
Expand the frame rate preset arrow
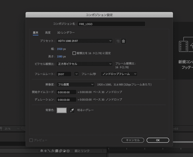[76, 74]
